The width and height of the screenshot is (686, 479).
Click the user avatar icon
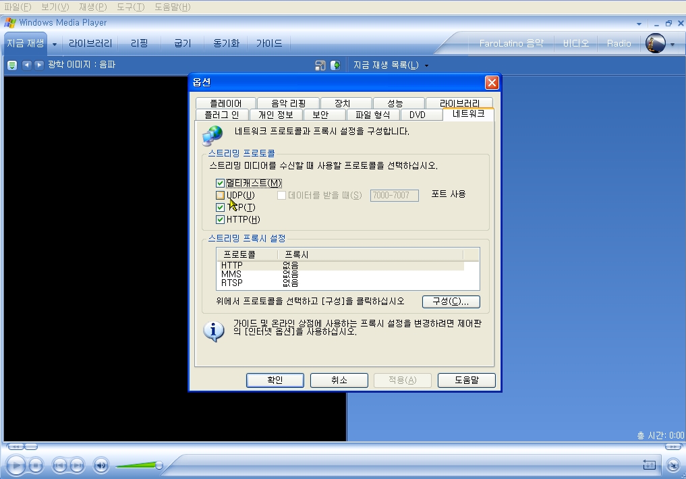[656, 43]
